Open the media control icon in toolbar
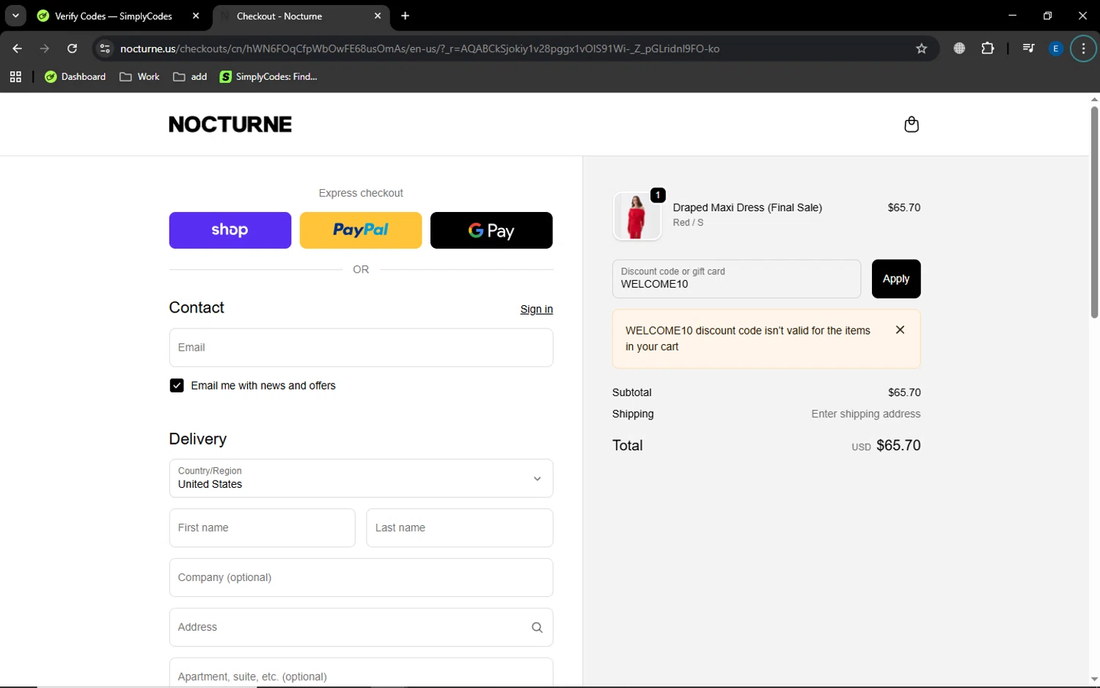The image size is (1100, 688). (x=1028, y=48)
